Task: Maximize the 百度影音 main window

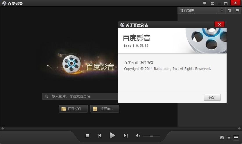Action: click(x=226, y=3)
